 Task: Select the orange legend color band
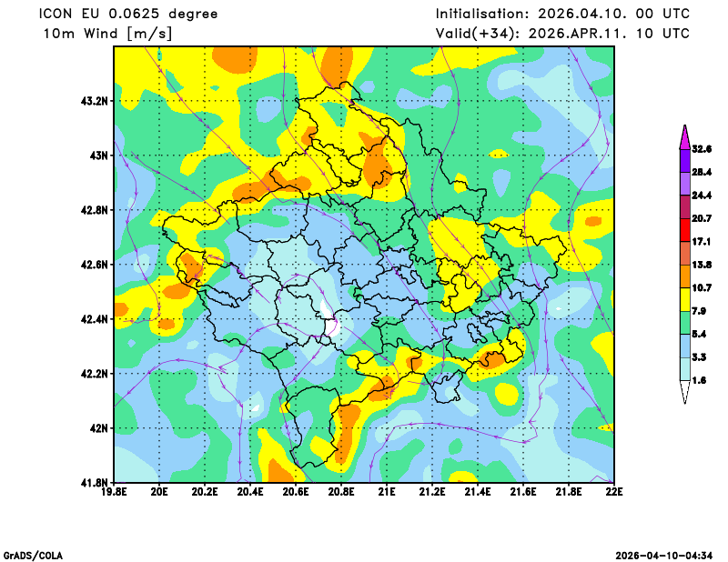[x=684, y=276]
